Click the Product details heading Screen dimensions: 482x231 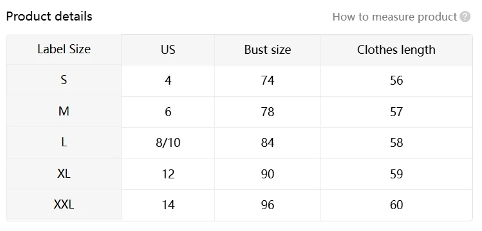click(x=49, y=16)
